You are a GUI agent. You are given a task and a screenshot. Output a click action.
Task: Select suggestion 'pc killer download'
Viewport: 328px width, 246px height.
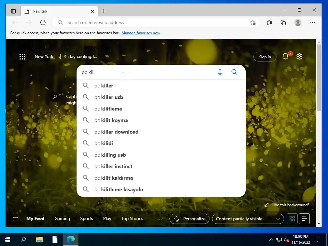tap(161, 132)
